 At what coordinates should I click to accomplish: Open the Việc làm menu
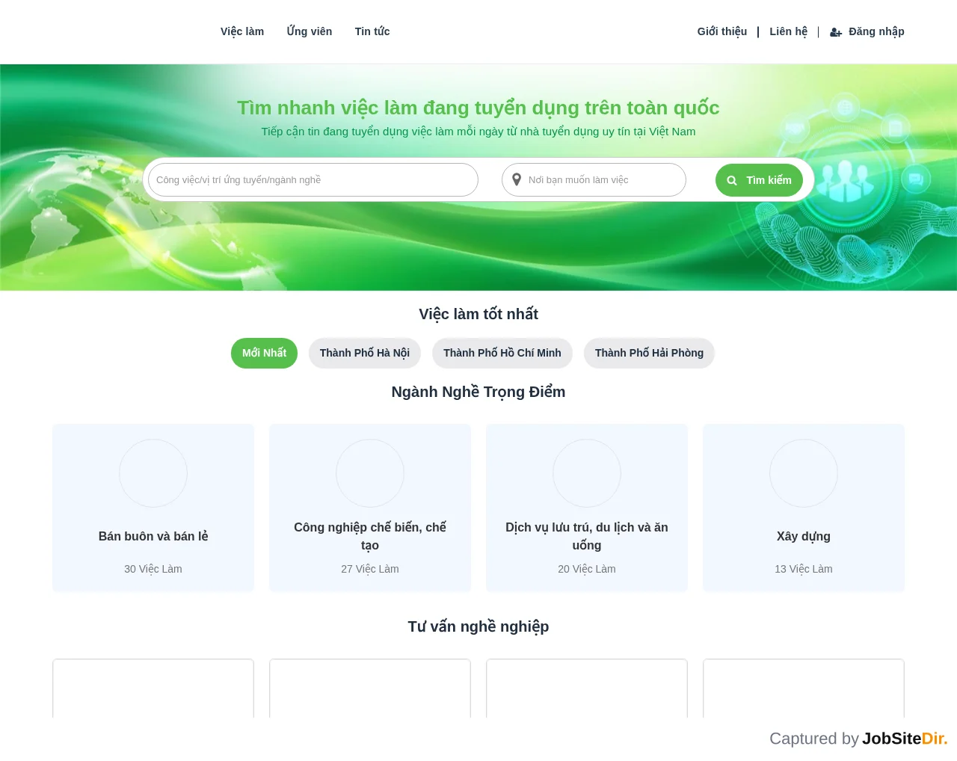pos(242,31)
